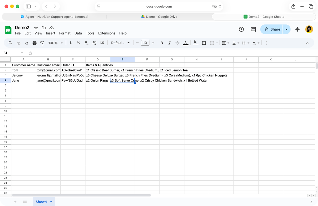Open the Format menu
The width and height of the screenshot is (318, 206).
[x=65, y=33]
